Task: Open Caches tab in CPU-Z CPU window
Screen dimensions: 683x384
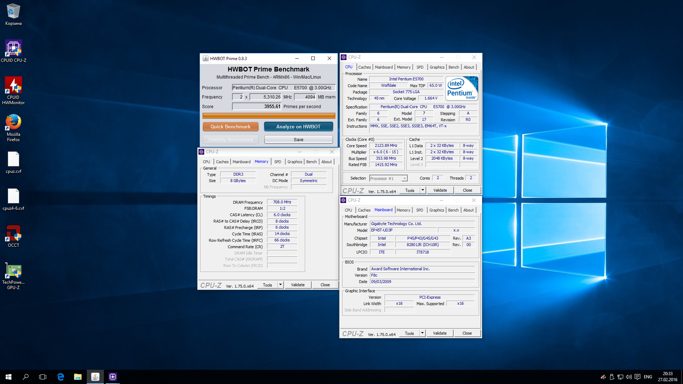Action: (x=364, y=67)
